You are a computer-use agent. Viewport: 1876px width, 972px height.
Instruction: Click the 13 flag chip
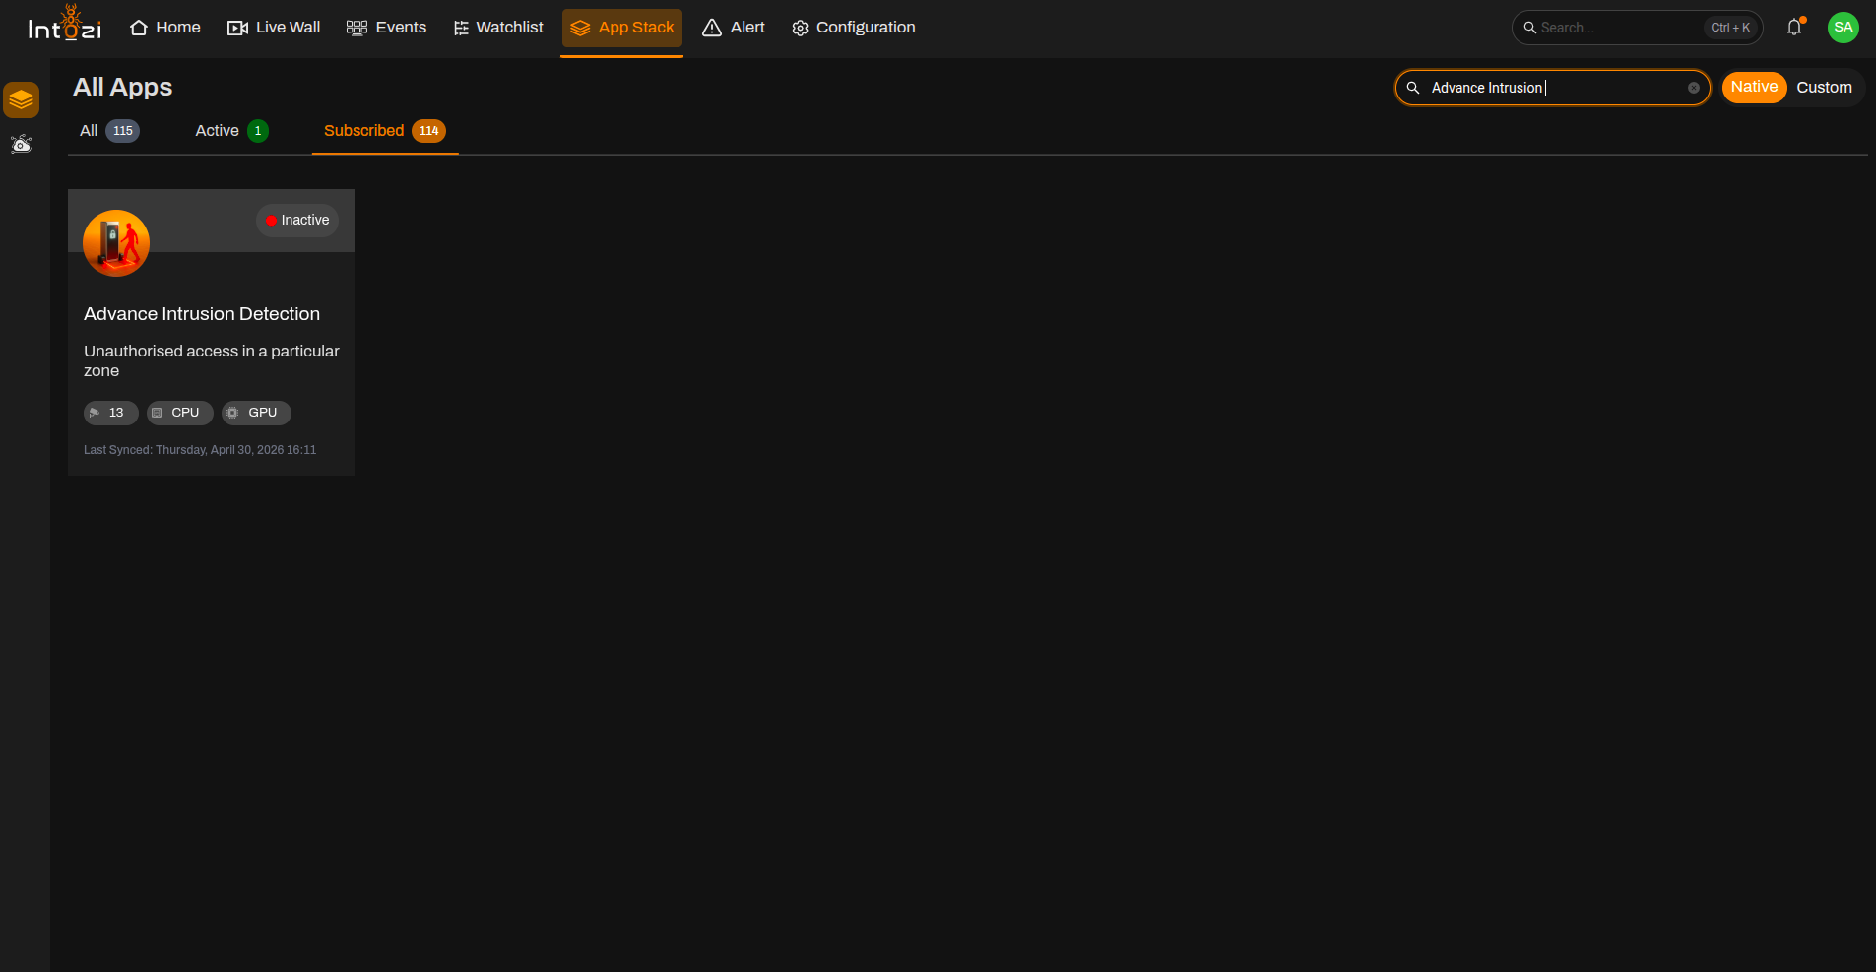(110, 413)
